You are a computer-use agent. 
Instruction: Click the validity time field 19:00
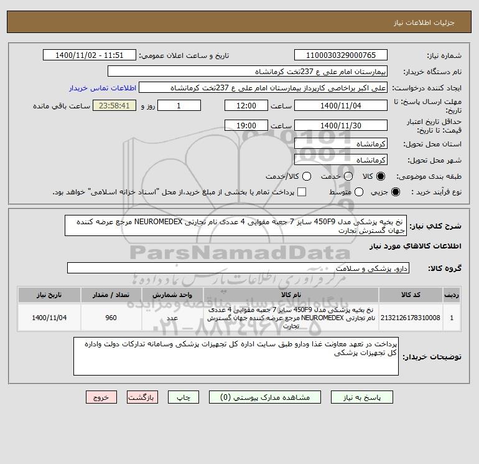[x=246, y=125]
